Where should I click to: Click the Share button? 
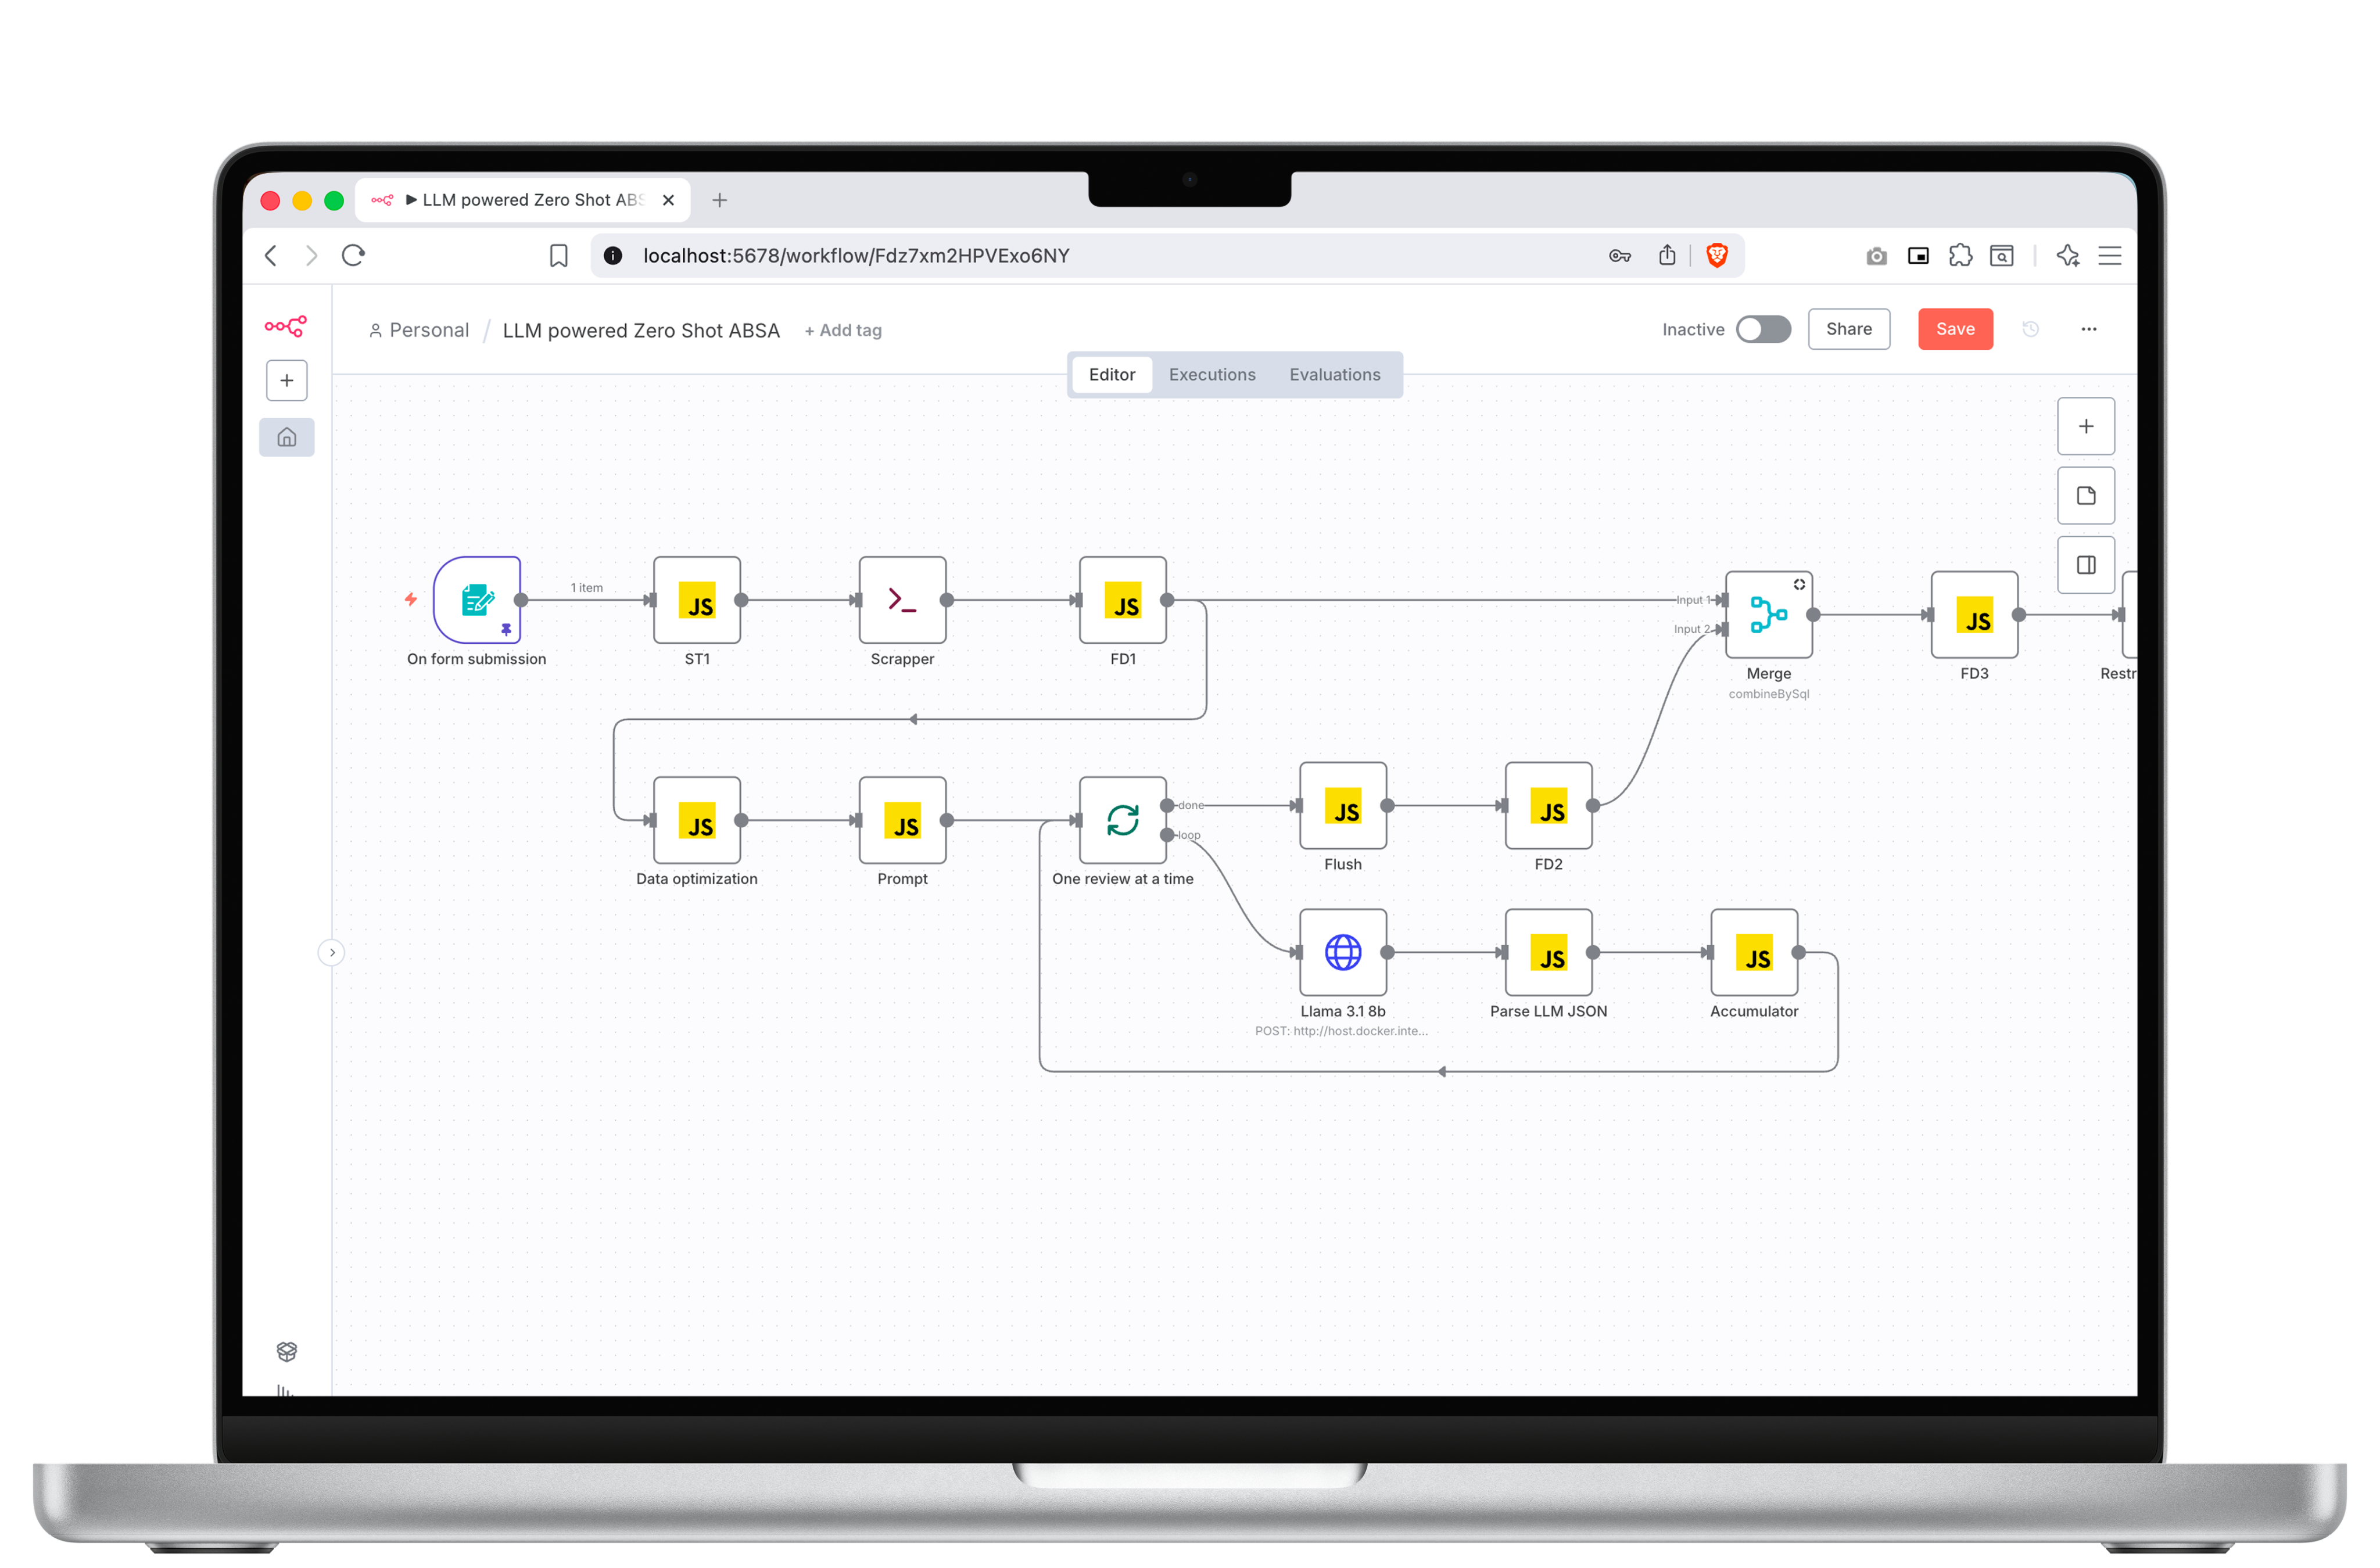(1849, 329)
